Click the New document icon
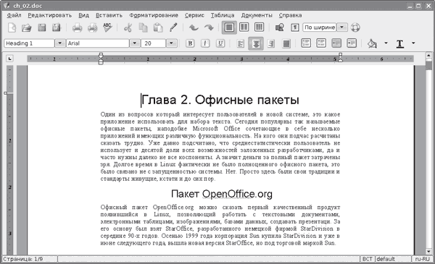The image size is (435, 264). (x=12, y=27)
